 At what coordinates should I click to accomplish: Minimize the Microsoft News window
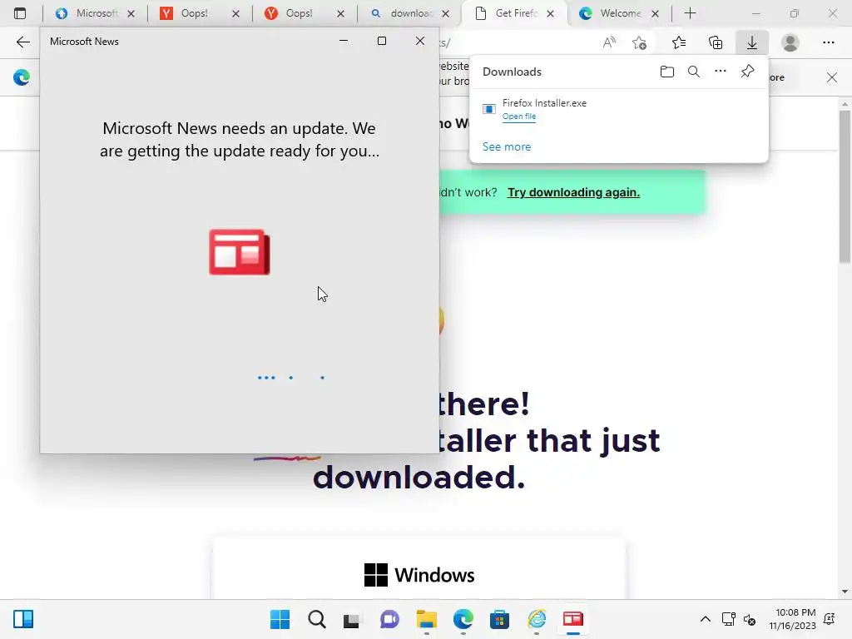pos(344,41)
